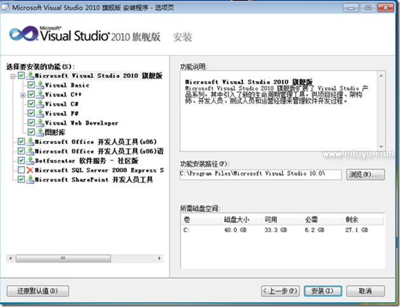
Task: Expand the Visual C++ tree node
Action: point(23,95)
